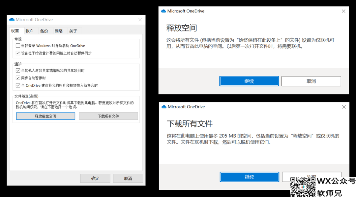Close the 释放空间 dialog
The image size is (356, 197).
[x=343, y=11]
